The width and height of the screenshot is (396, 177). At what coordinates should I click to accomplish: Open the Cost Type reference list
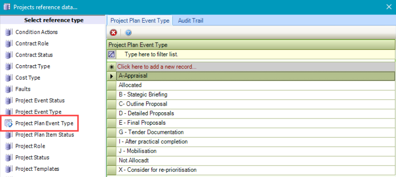28,78
